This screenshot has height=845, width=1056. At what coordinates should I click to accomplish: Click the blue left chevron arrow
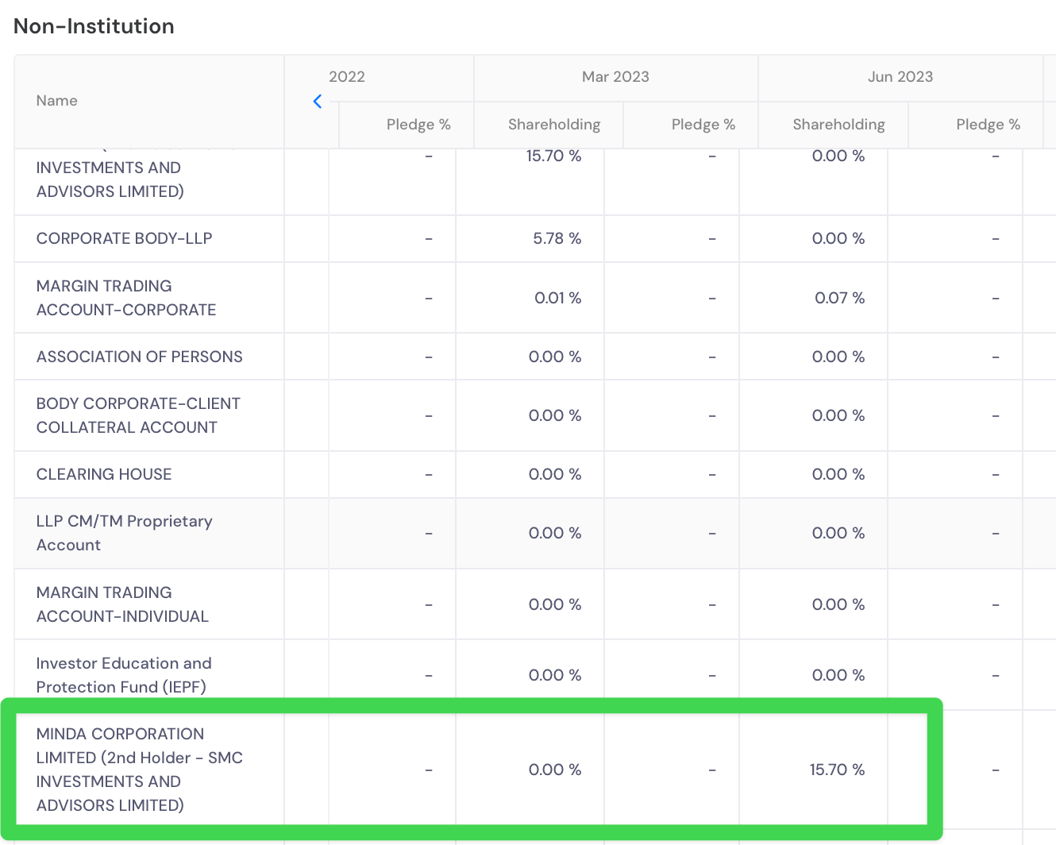318,101
